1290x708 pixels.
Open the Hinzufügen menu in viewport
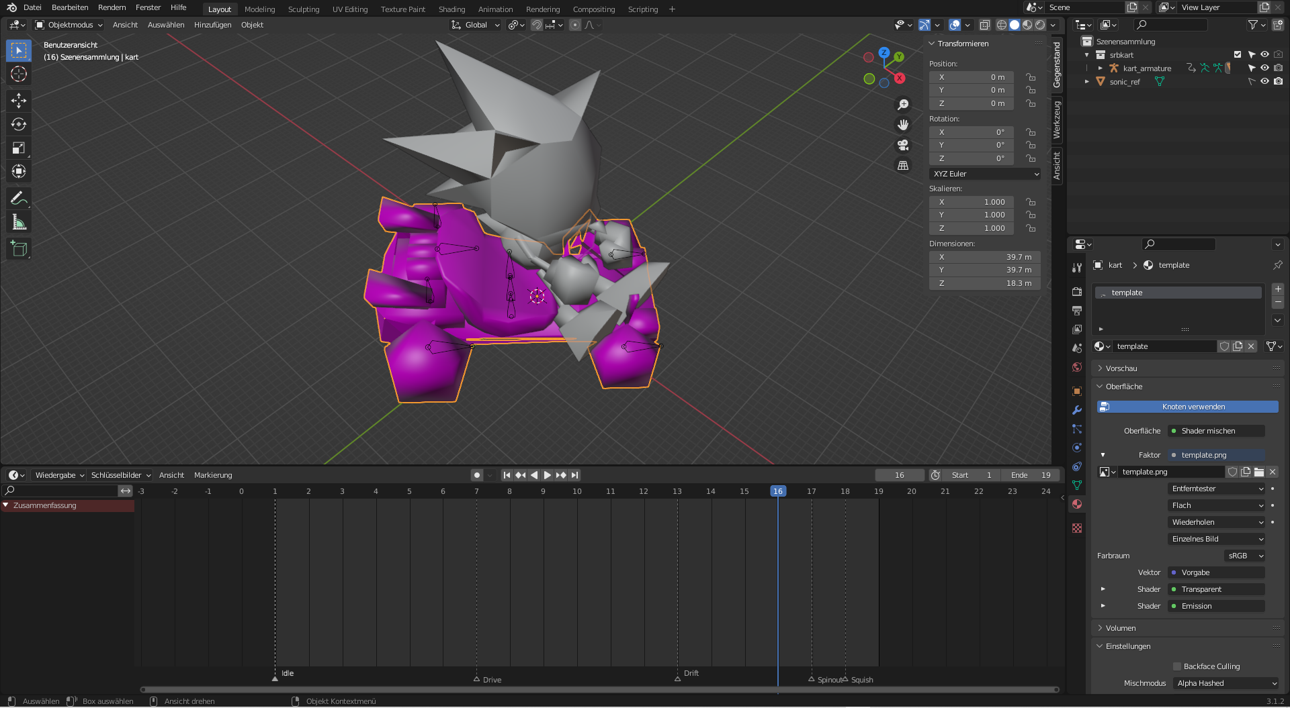tap(212, 25)
